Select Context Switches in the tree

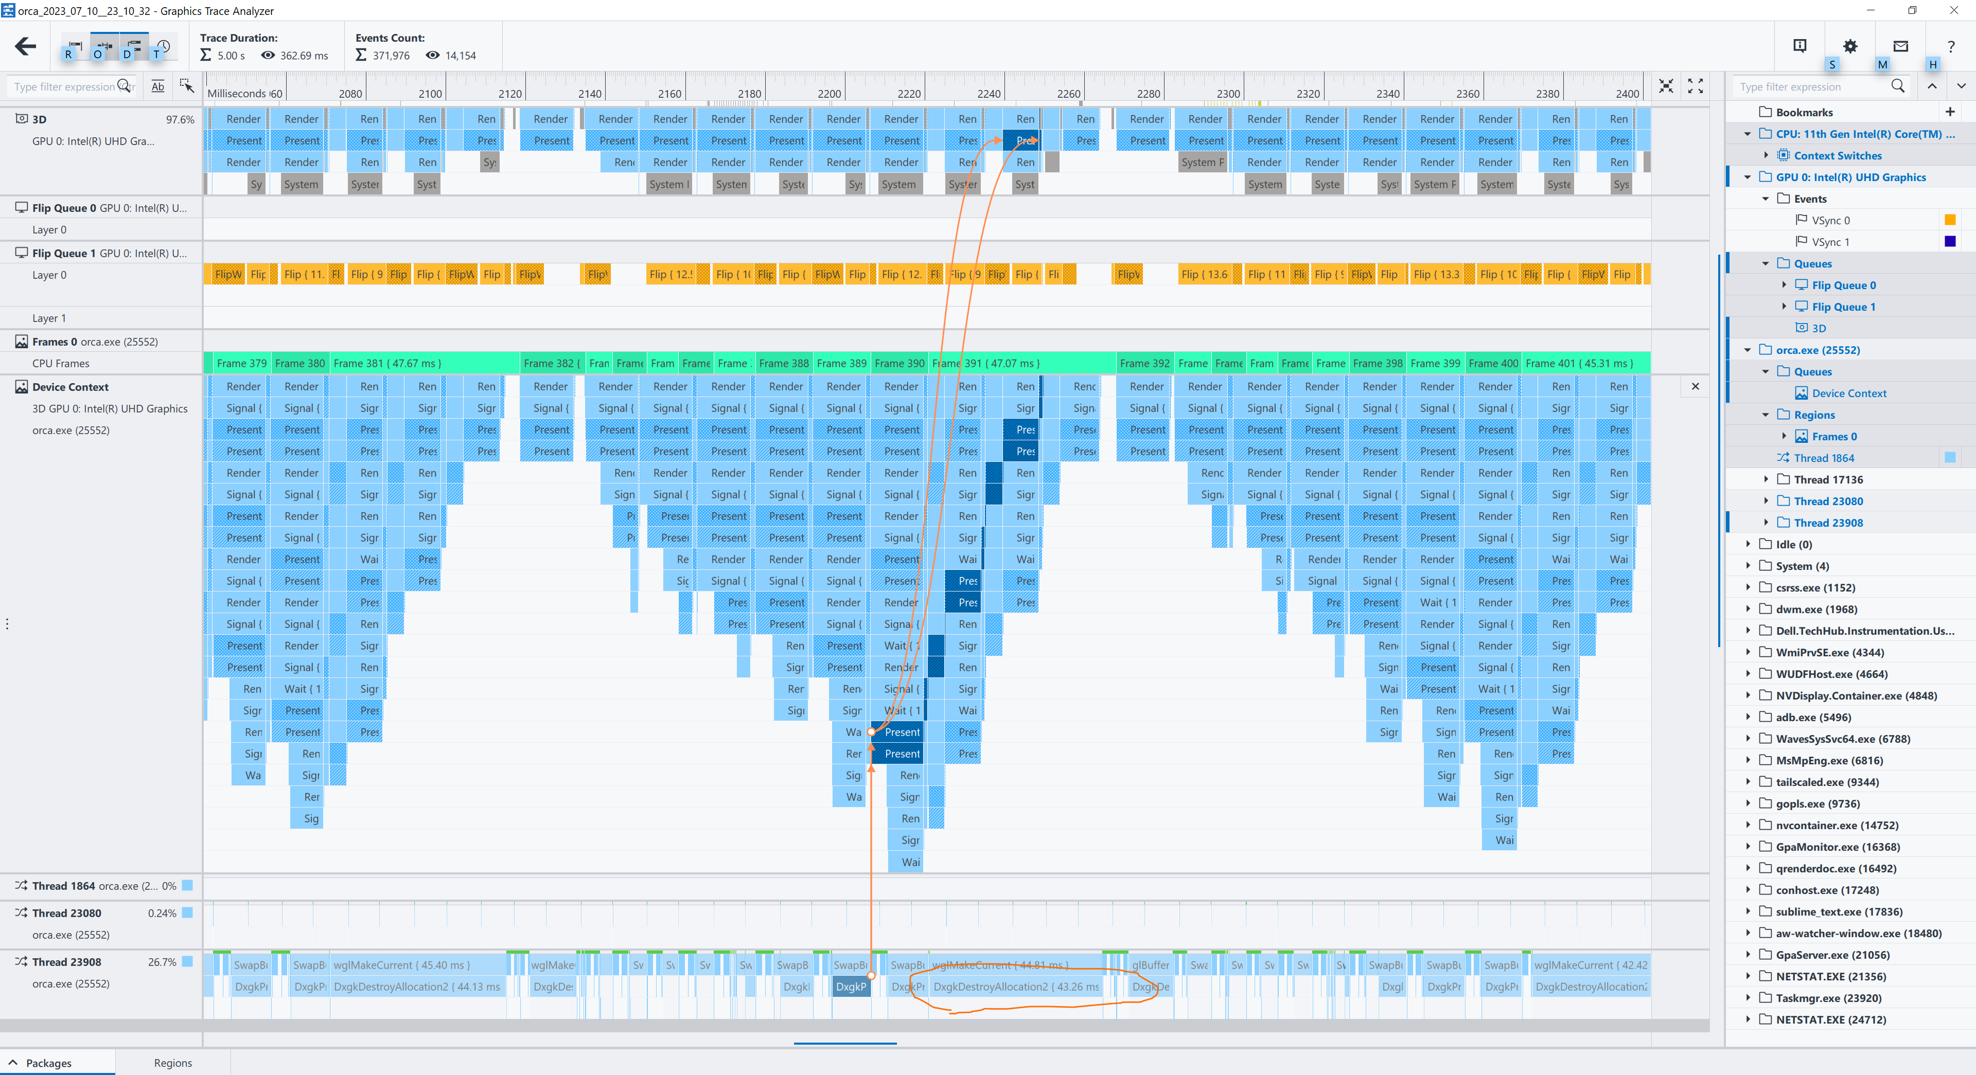pyautogui.click(x=1837, y=156)
